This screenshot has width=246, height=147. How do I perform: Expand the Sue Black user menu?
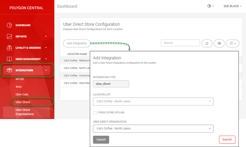(x=232, y=6)
